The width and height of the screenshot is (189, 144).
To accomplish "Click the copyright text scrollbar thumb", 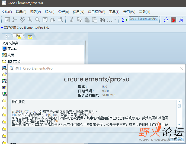I will click(179, 106).
